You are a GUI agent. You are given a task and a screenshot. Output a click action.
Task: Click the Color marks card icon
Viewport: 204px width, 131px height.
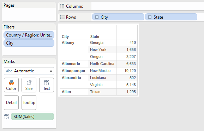[x=11, y=82]
